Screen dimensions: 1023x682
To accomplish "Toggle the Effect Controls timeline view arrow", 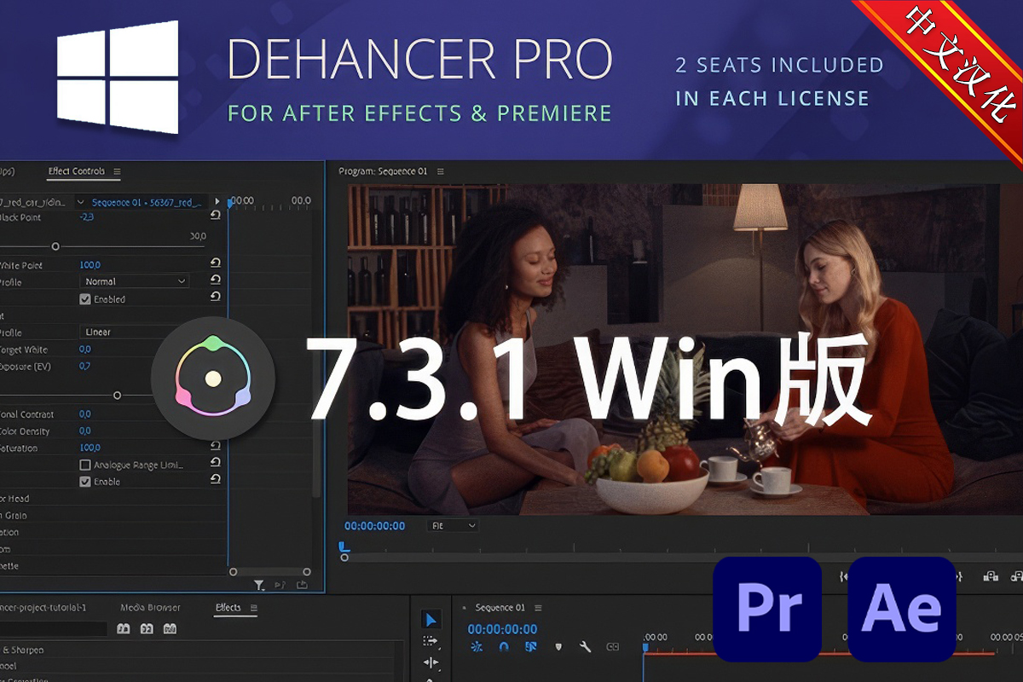I will click(x=217, y=202).
